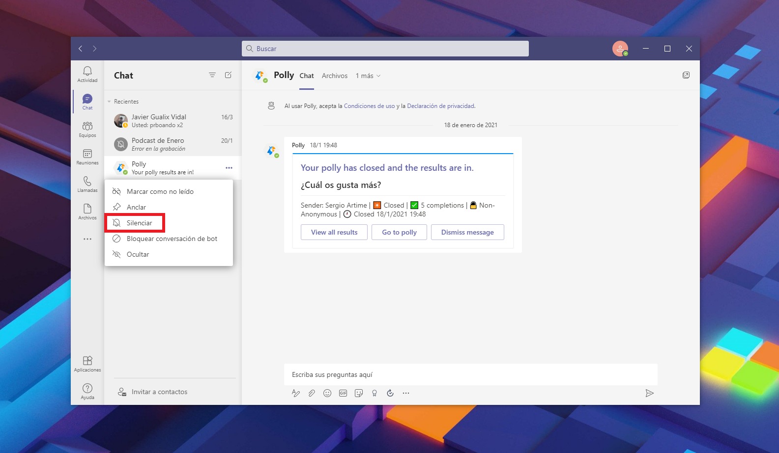Image resolution: width=779 pixels, height=453 pixels.
Task: Insert a GIF in message
Action: [x=343, y=393]
